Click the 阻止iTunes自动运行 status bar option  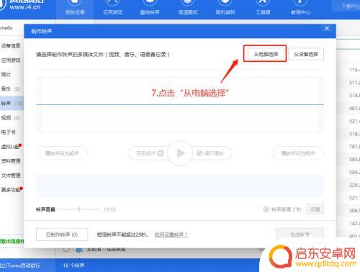(x=20, y=266)
